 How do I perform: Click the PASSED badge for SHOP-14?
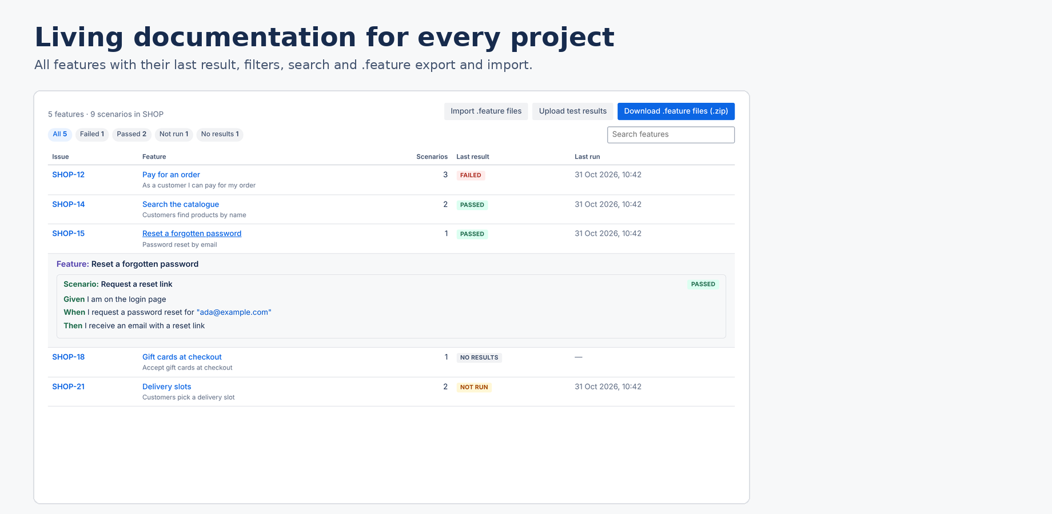[472, 205]
